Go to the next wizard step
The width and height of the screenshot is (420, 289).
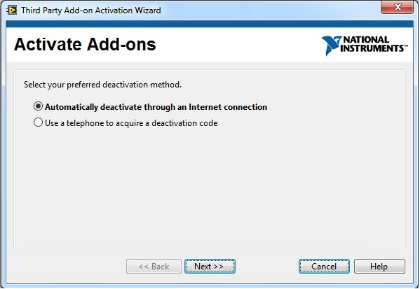[210, 267]
